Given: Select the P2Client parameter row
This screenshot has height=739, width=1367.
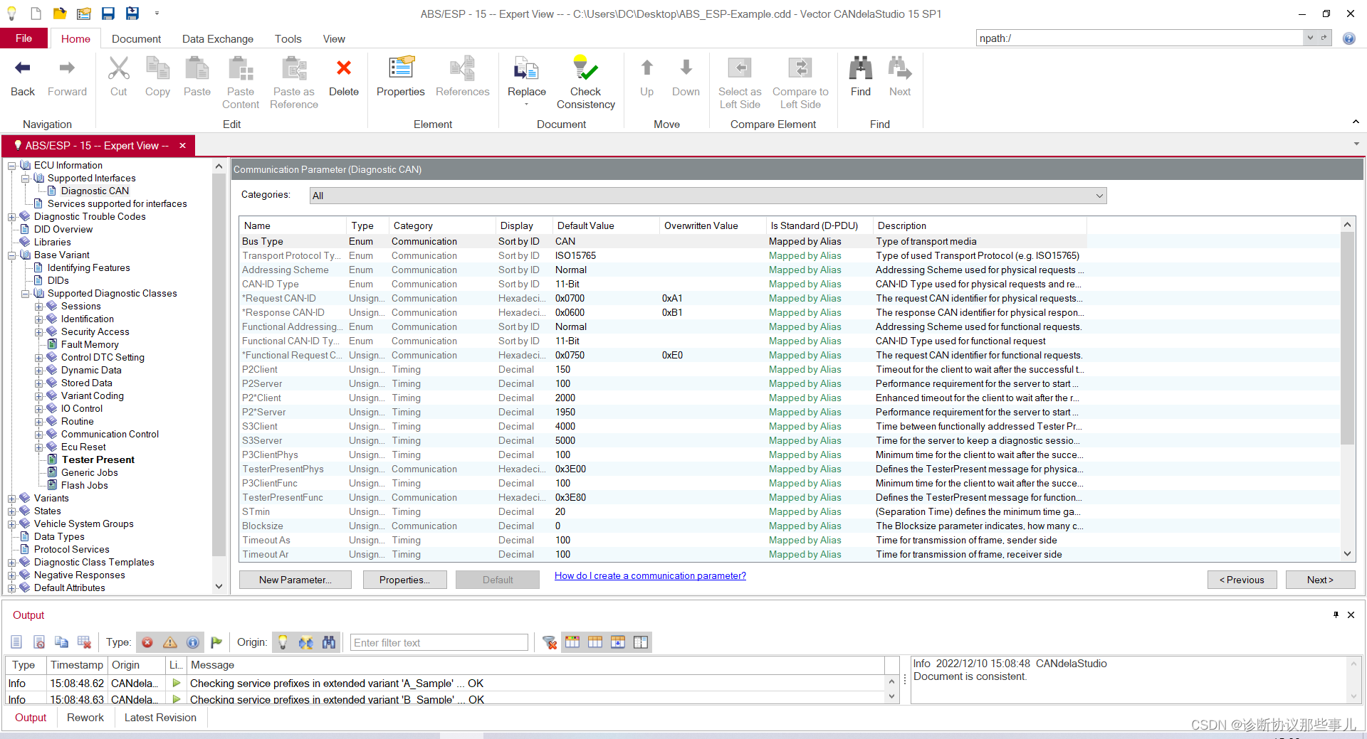Looking at the screenshot, I should [662, 370].
